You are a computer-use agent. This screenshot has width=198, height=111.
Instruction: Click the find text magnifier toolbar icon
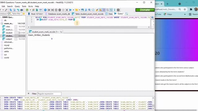point(89,10)
